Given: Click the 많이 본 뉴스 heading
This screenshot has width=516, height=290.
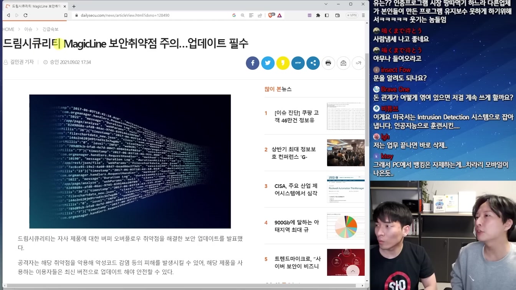Looking at the screenshot, I should coord(278,89).
